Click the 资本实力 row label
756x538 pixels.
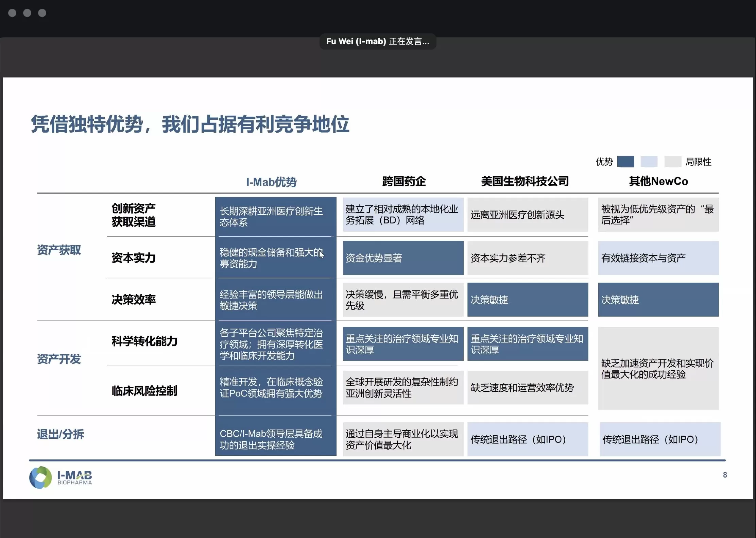(x=134, y=258)
